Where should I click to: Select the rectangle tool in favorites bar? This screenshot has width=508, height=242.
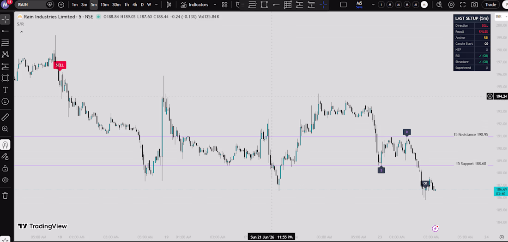pos(264,5)
